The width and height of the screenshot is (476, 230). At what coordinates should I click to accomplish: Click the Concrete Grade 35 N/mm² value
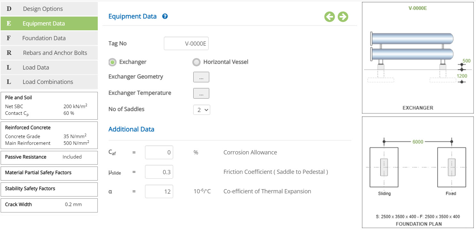pos(75,136)
